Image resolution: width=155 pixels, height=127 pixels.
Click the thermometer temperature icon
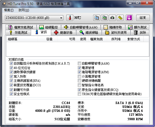[70, 18]
